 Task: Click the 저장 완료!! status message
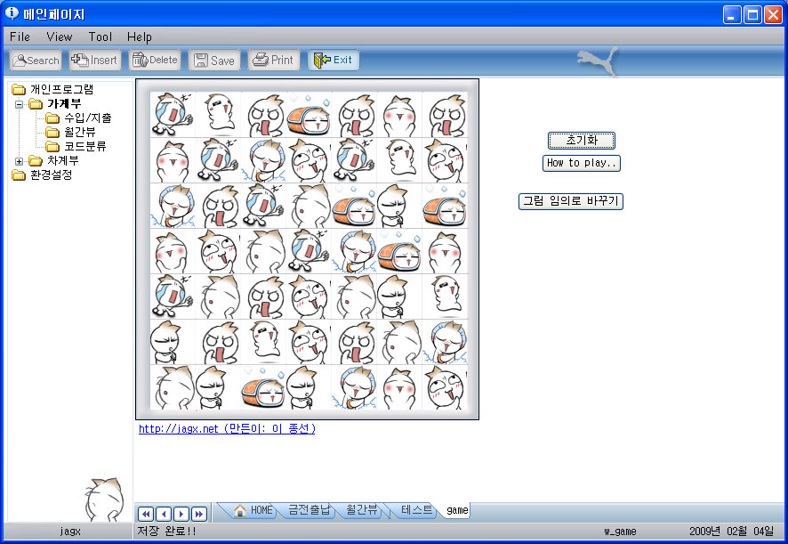click(x=166, y=531)
